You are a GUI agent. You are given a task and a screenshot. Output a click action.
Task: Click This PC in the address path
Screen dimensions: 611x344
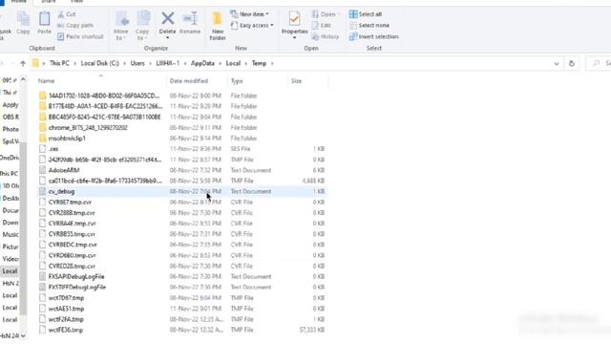click(x=59, y=63)
